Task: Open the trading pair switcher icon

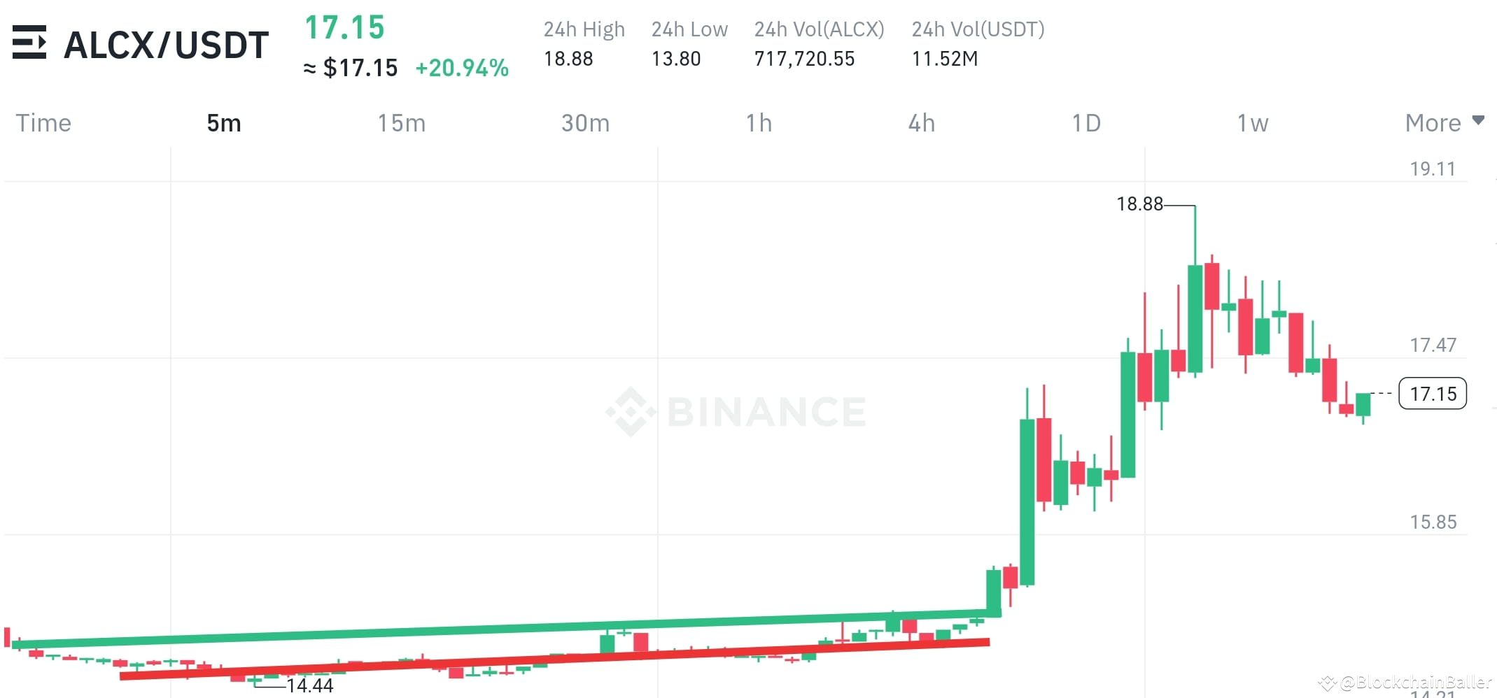Action: click(x=31, y=43)
